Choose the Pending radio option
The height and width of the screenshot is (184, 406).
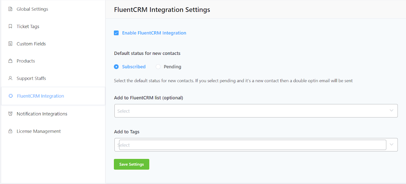[x=158, y=67]
